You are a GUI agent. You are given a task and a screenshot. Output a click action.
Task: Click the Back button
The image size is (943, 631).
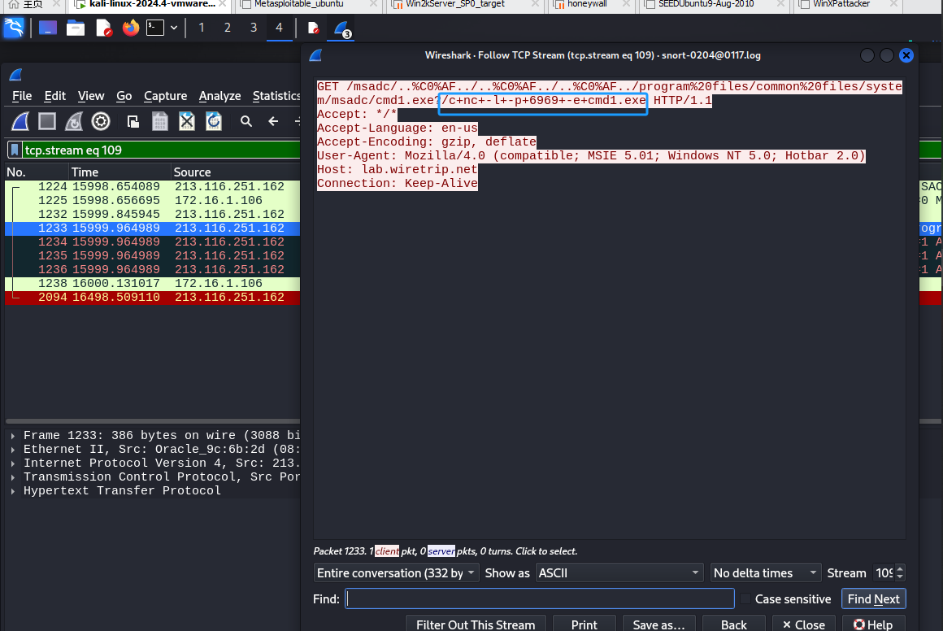pyautogui.click(x=734, y=624)
